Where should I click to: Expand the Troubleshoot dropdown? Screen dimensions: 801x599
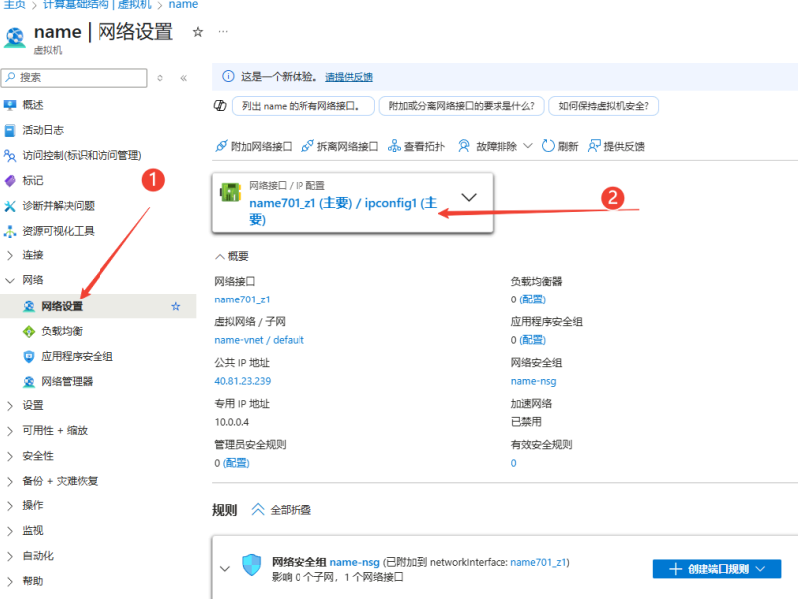tap(527, 146)
